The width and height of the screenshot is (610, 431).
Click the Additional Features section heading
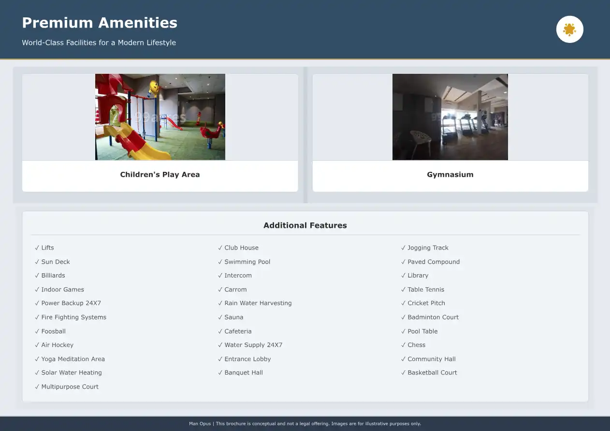[305, 225]
